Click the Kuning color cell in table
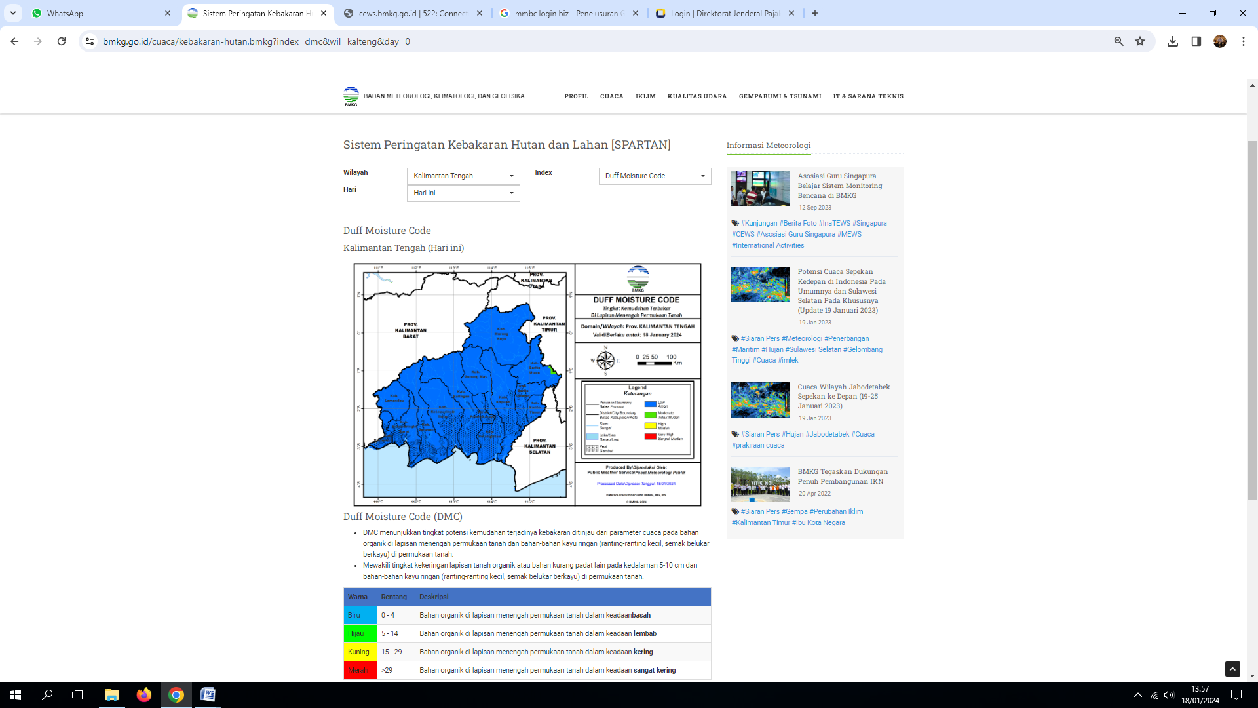This screenshot has width=1258, height=708. pos(360,652)
